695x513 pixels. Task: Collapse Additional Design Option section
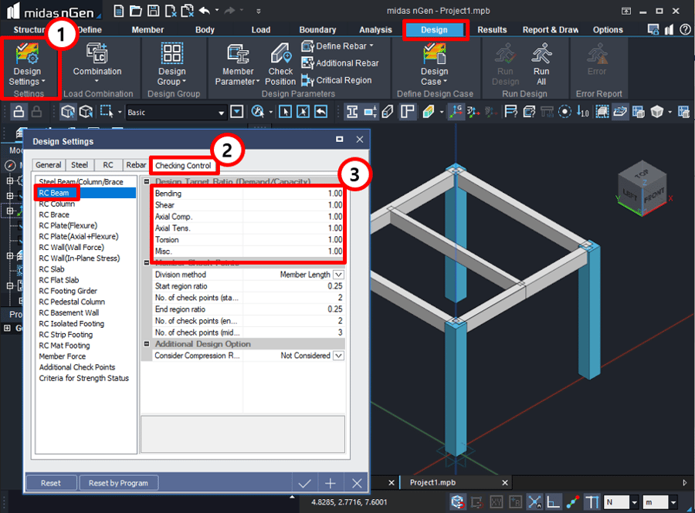click(147, 344)
